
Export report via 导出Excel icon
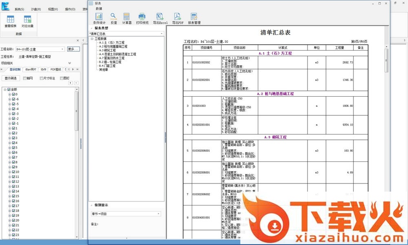tap(160, 18)
